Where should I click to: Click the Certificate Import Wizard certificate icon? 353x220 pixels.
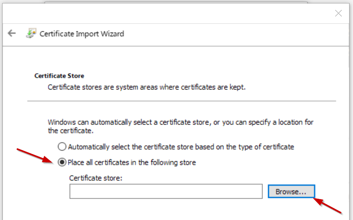coord(30,33)
